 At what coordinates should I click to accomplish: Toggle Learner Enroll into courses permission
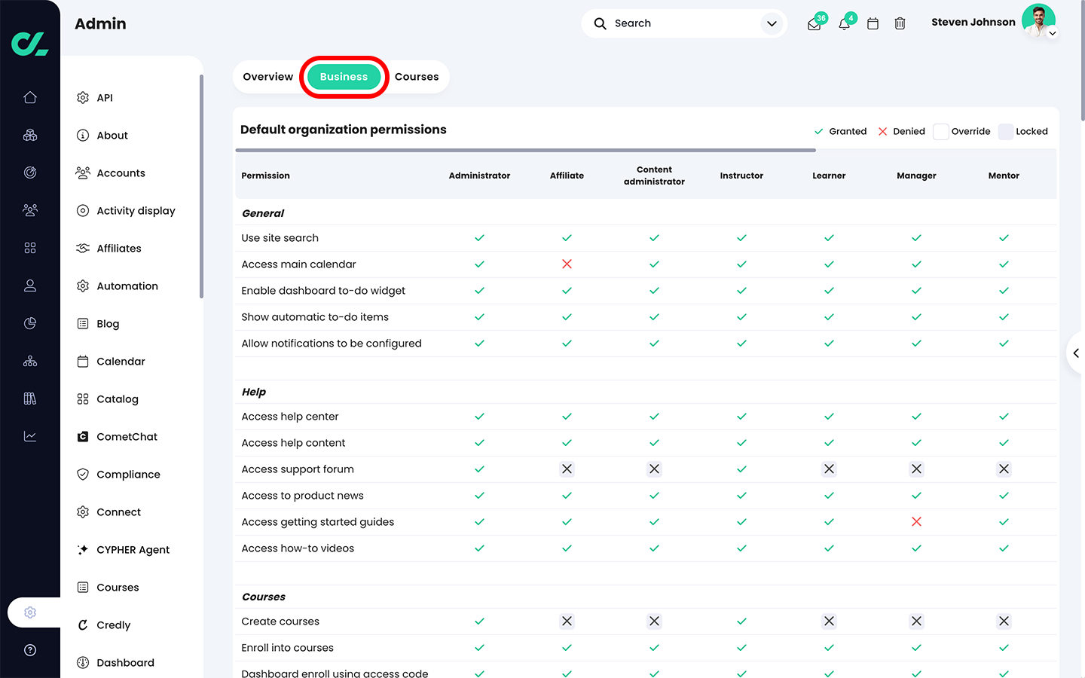[x=829, y=647]
